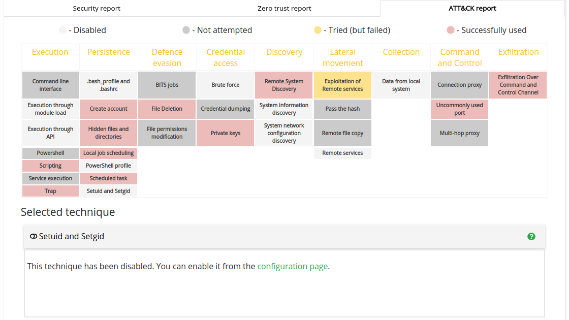Viewport: 569px width, 320px height.
Task: Click the gray Disabled legend circle
Action: click(x=62, y=30)
